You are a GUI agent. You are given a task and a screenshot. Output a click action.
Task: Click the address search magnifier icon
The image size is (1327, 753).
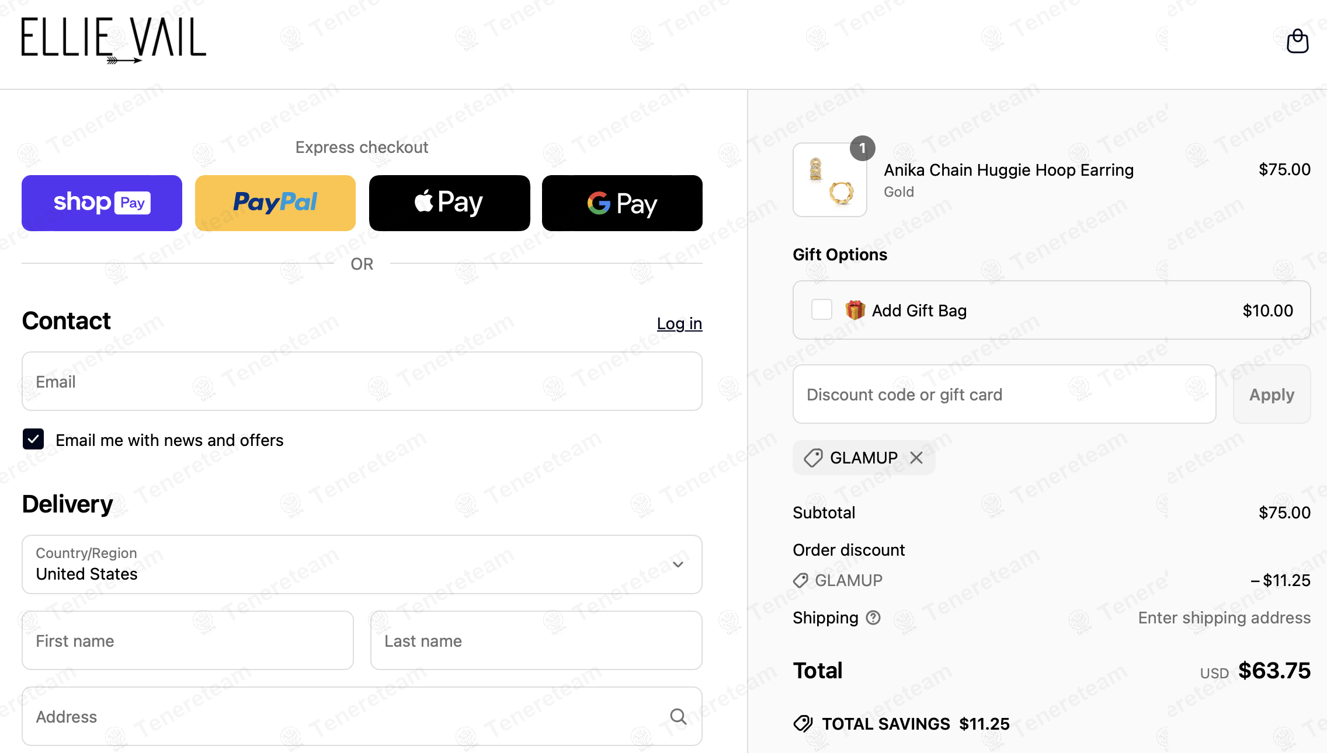[678, 716]
